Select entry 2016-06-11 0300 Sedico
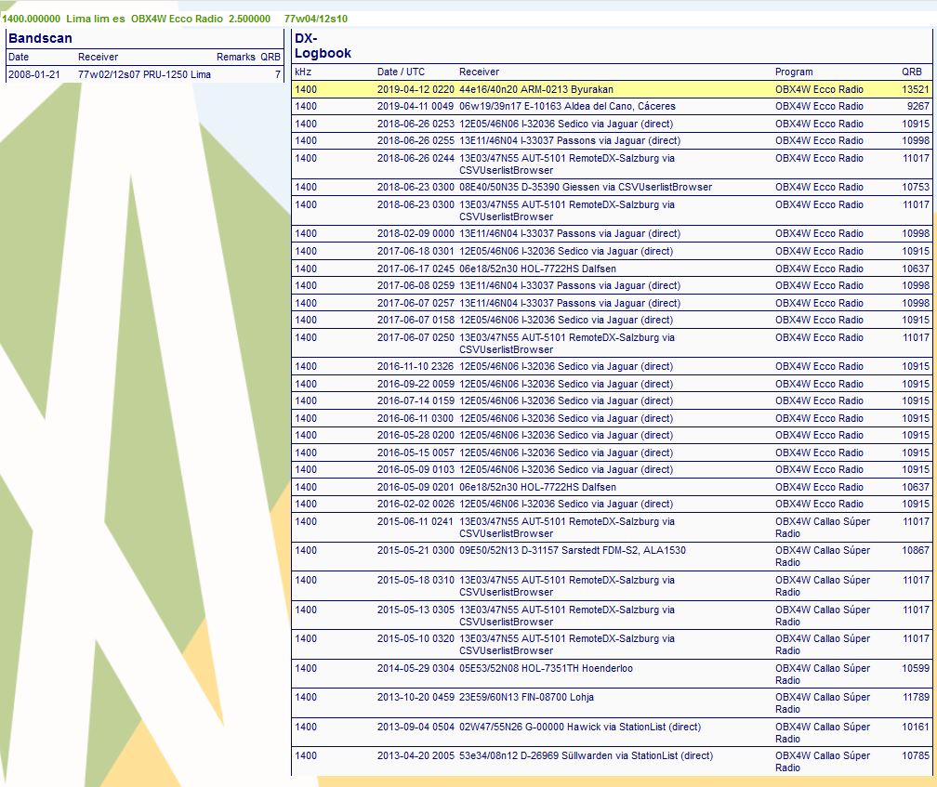This screenshot has height=787, width=937. coord(612,418)
